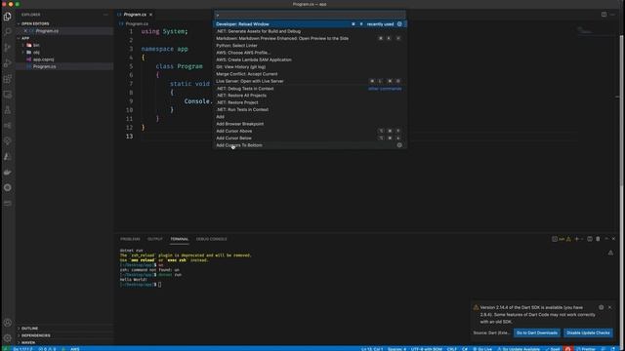Select .NET: Generate Assets for Build and Debug

tap(311, 31)
